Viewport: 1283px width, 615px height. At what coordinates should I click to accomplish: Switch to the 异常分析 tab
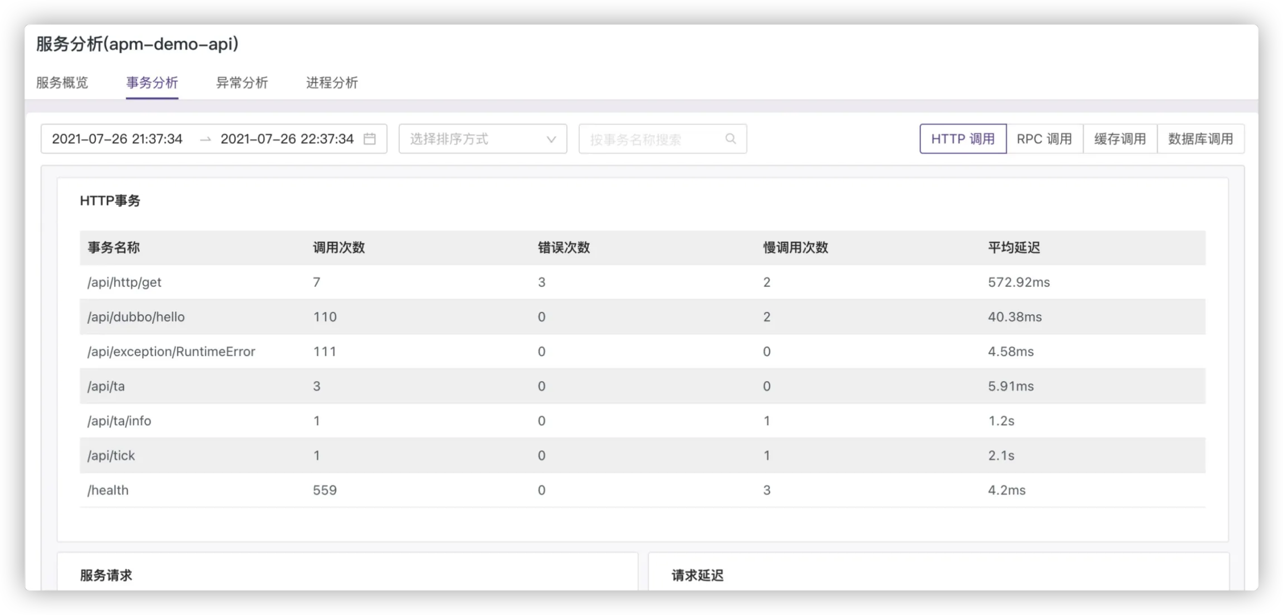tap(242, 83)
